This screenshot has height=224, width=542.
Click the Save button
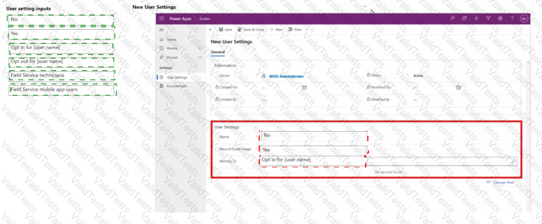pos(225,30)
